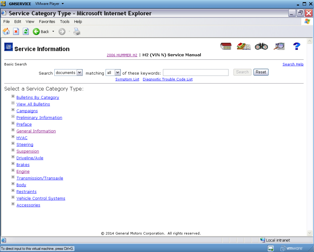This screenshot has height=252, width=314.
Task: Expand the HVAC tree node
Action: tap(13, 137)
